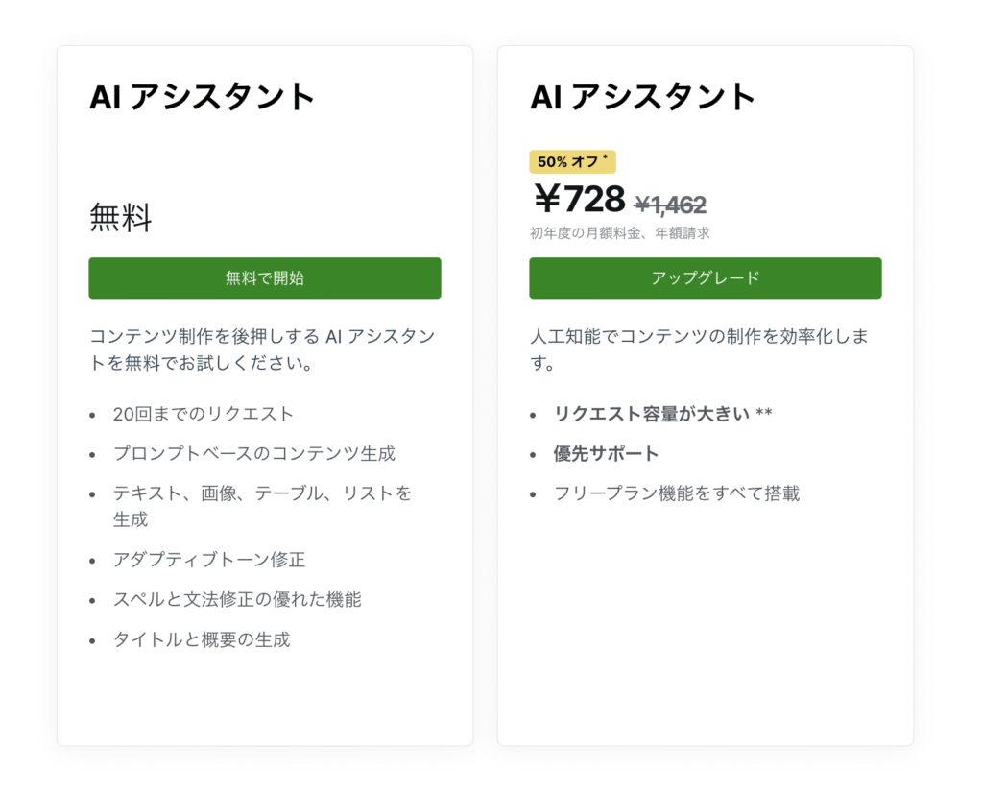Viewport: 983px width, 794px height.
Task: Click the アップグレード green button
Action: point(706,277)
